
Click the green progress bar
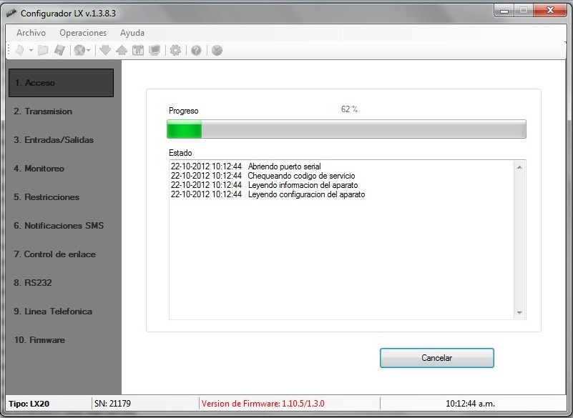346,129
